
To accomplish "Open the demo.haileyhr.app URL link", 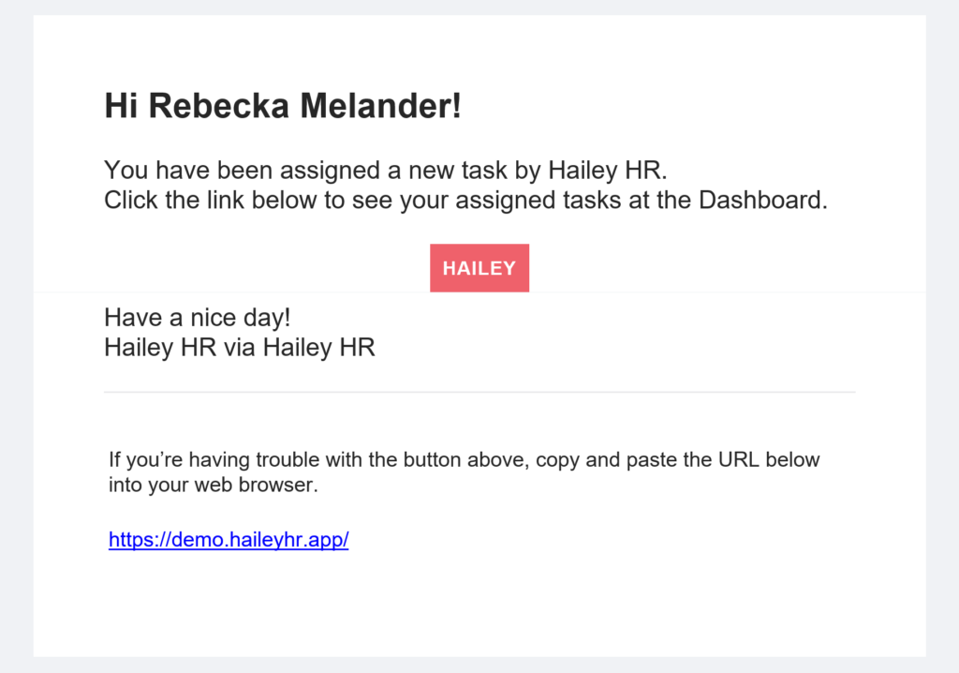I will coord(229,540).
